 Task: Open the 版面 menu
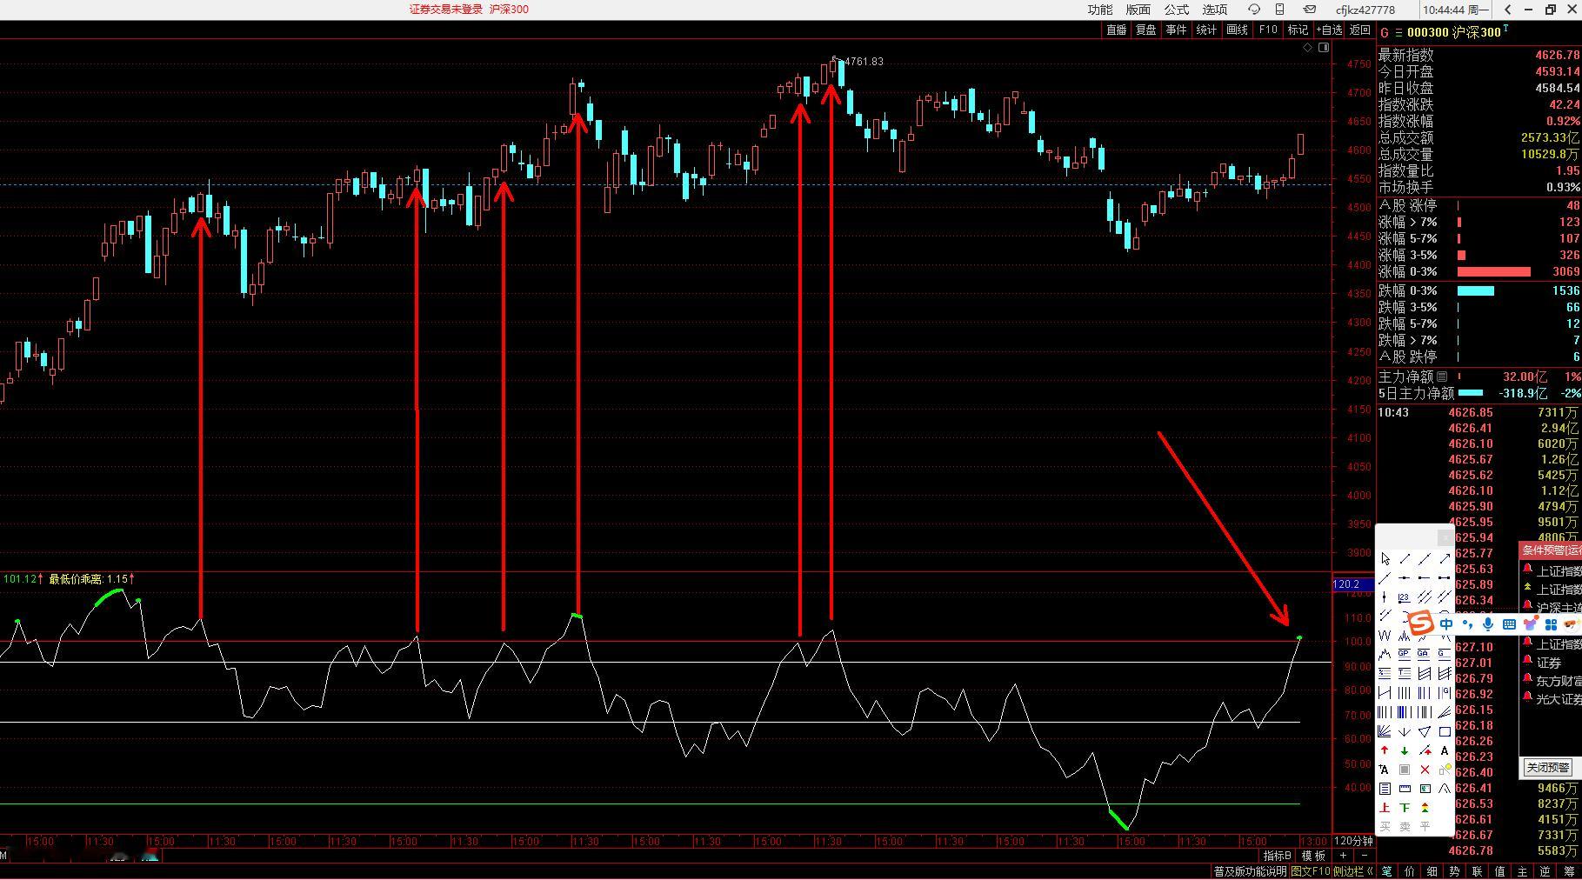[1138, 10]
